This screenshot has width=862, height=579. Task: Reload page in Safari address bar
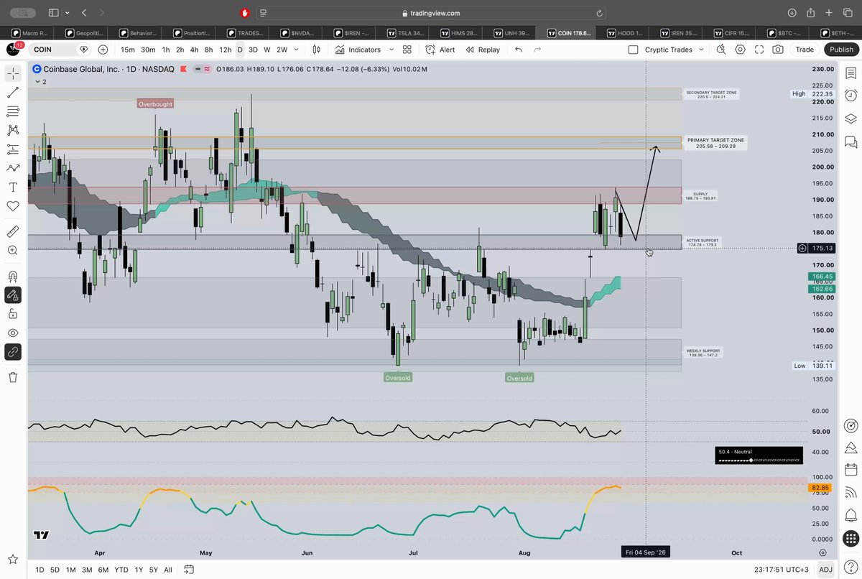coord(599,13)
